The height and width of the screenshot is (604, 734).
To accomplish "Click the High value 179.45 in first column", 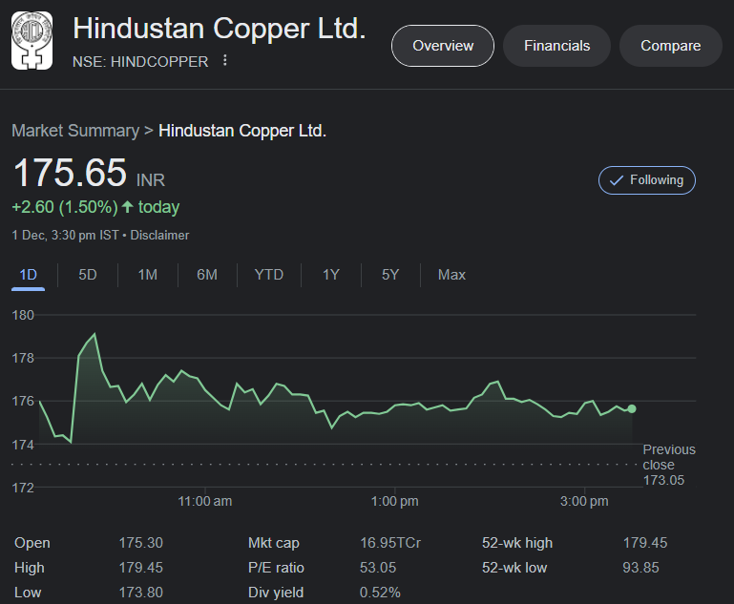I will (x=141, y=568).
